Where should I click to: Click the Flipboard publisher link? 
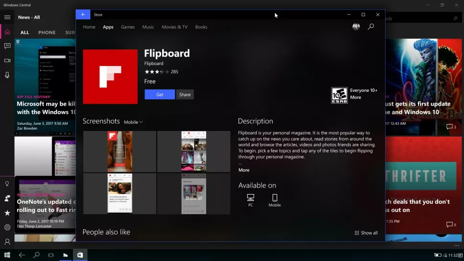coord(154,63)
